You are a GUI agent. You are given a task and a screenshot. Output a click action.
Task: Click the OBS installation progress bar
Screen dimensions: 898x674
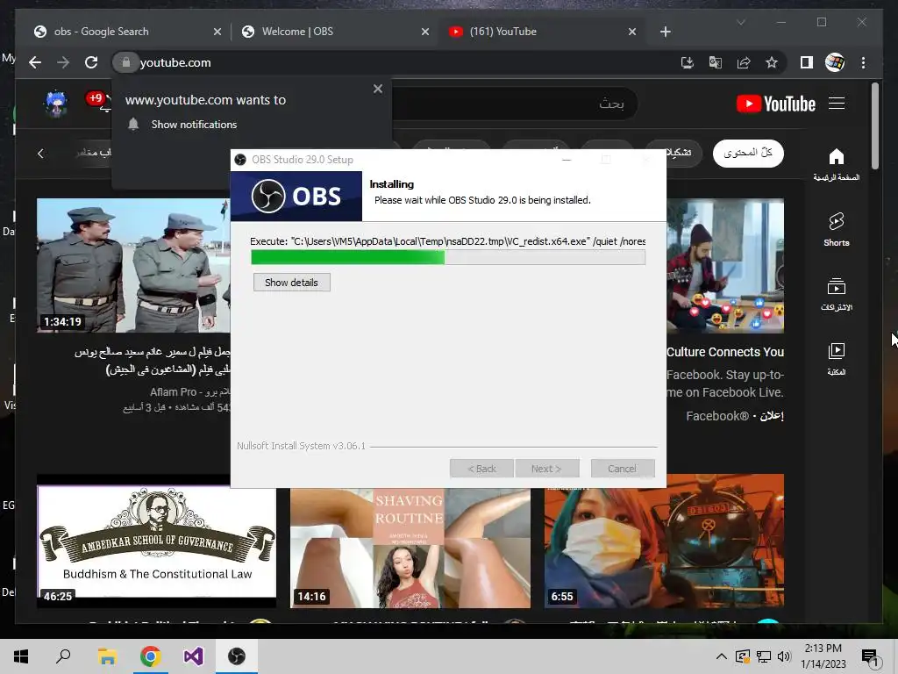click(x=448, y=257)
